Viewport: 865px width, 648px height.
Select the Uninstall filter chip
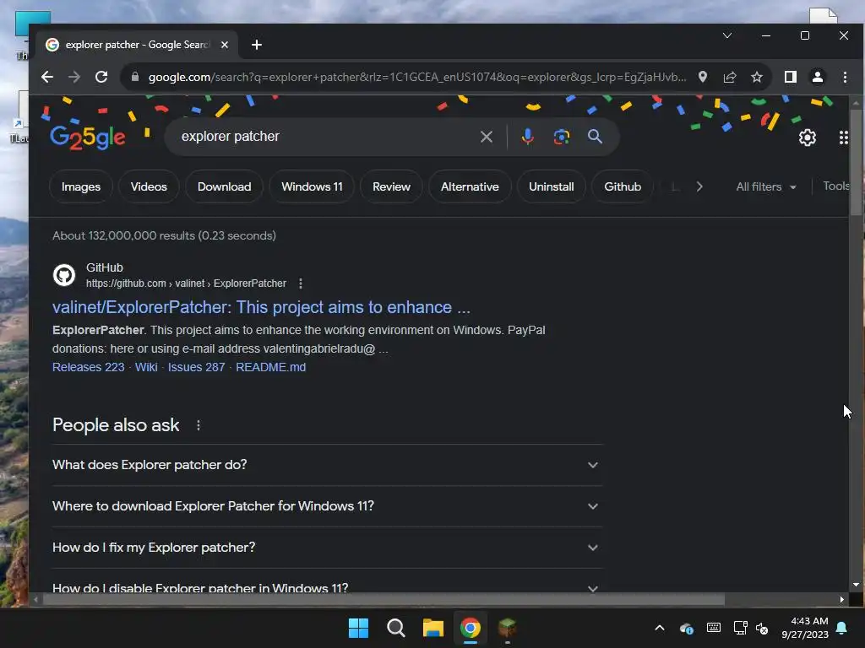[551, 186]
